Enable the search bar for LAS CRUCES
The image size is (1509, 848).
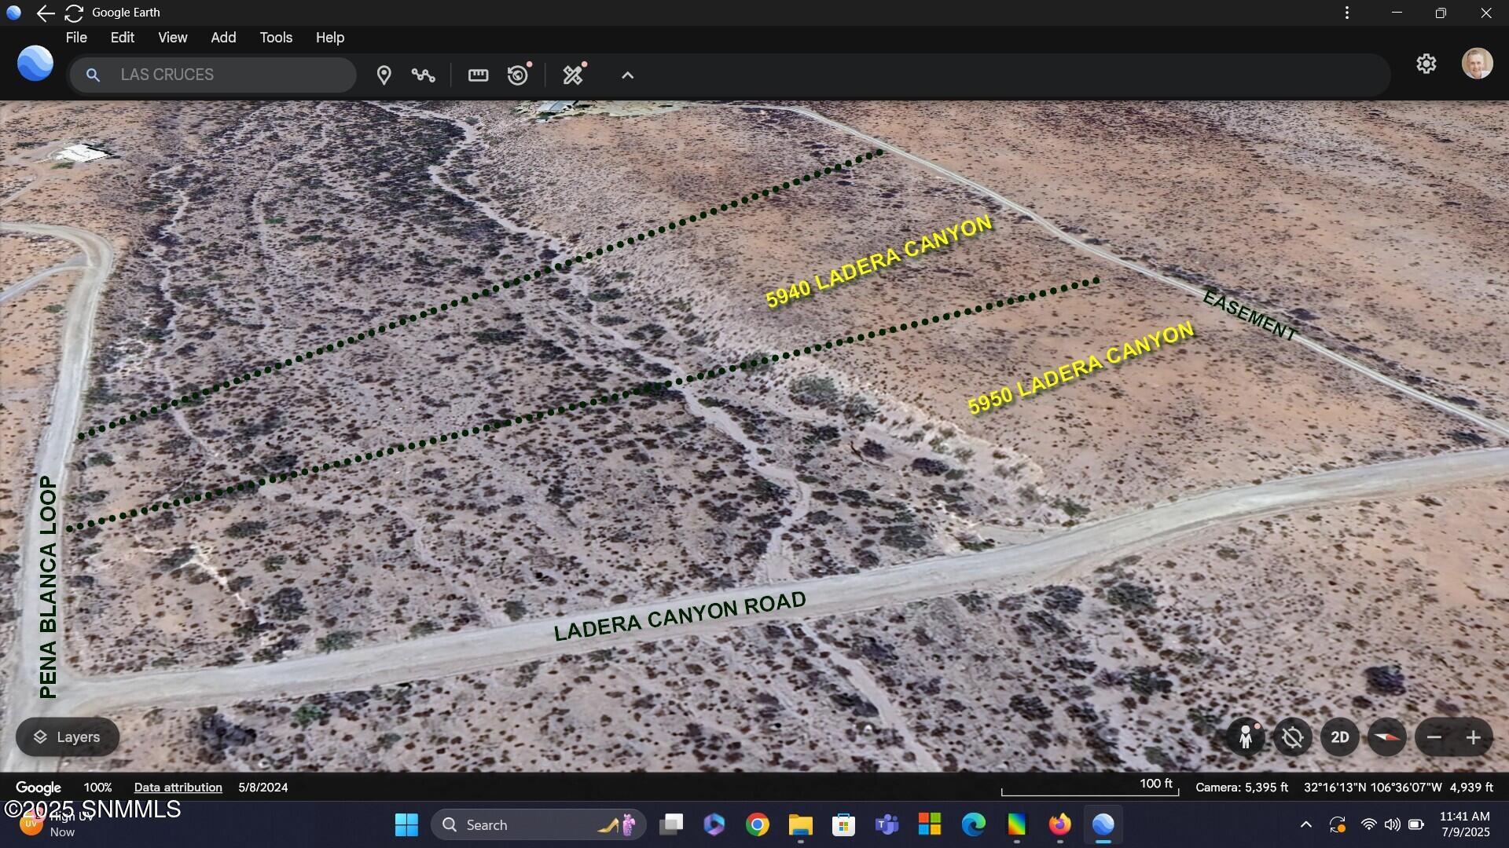(x=212, y=75)
